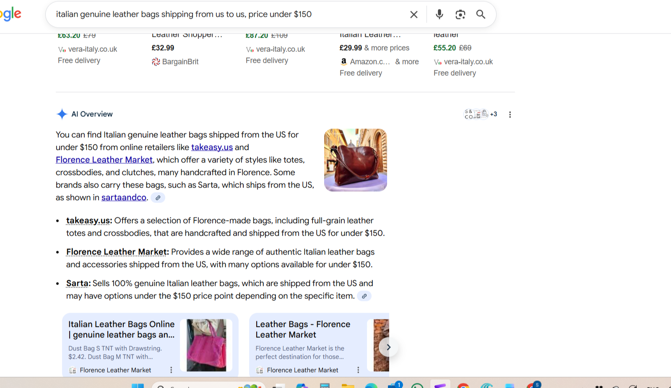
Task: Open the AI Overview three-dot options menu
Action: [510, 115]
